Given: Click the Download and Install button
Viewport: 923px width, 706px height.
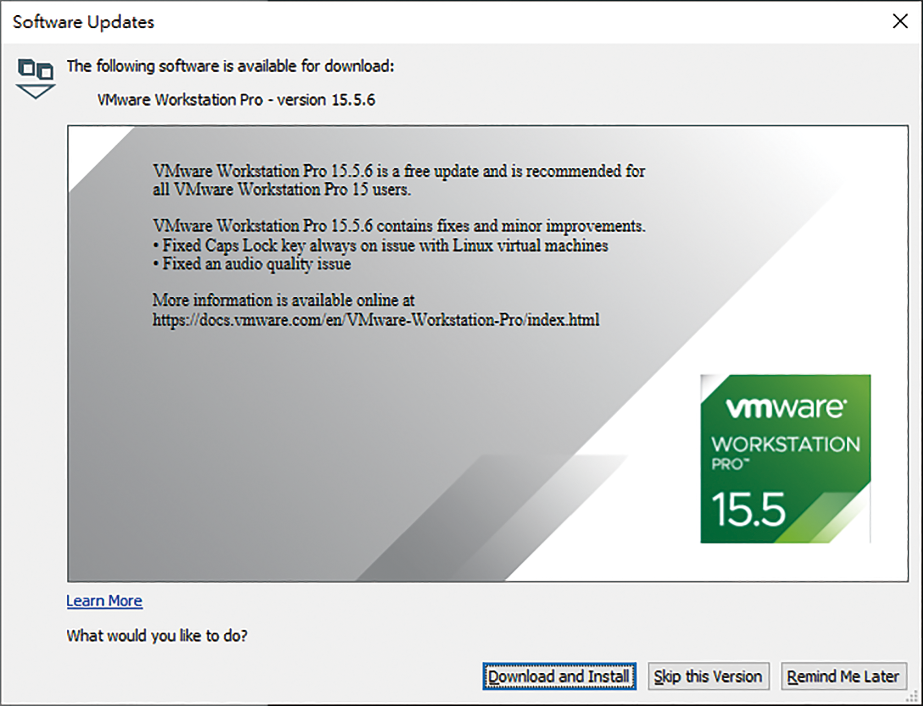Looking at the screenshot, I should (x=559, y=676).
